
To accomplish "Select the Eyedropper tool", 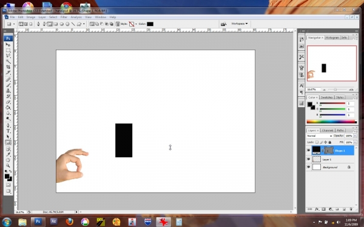I will click(x=8, y=154).
